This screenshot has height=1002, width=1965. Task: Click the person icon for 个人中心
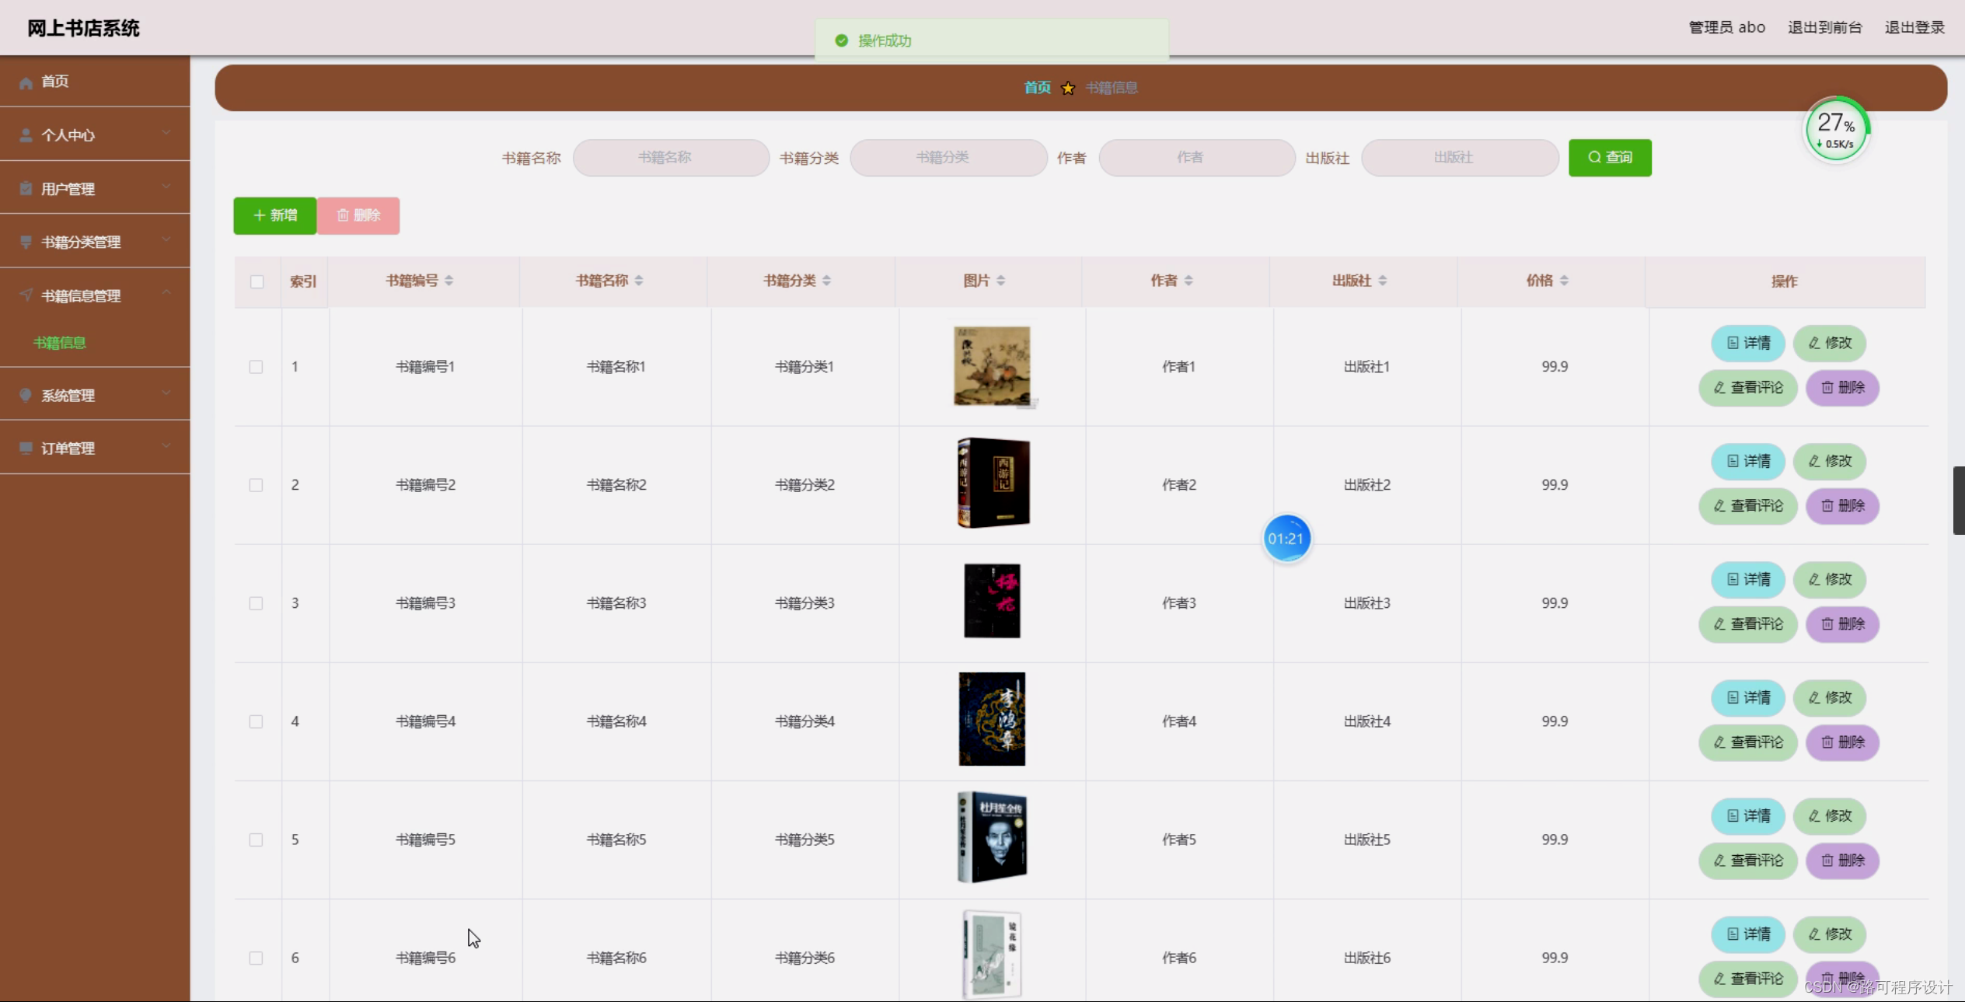(x=25, y=134)
